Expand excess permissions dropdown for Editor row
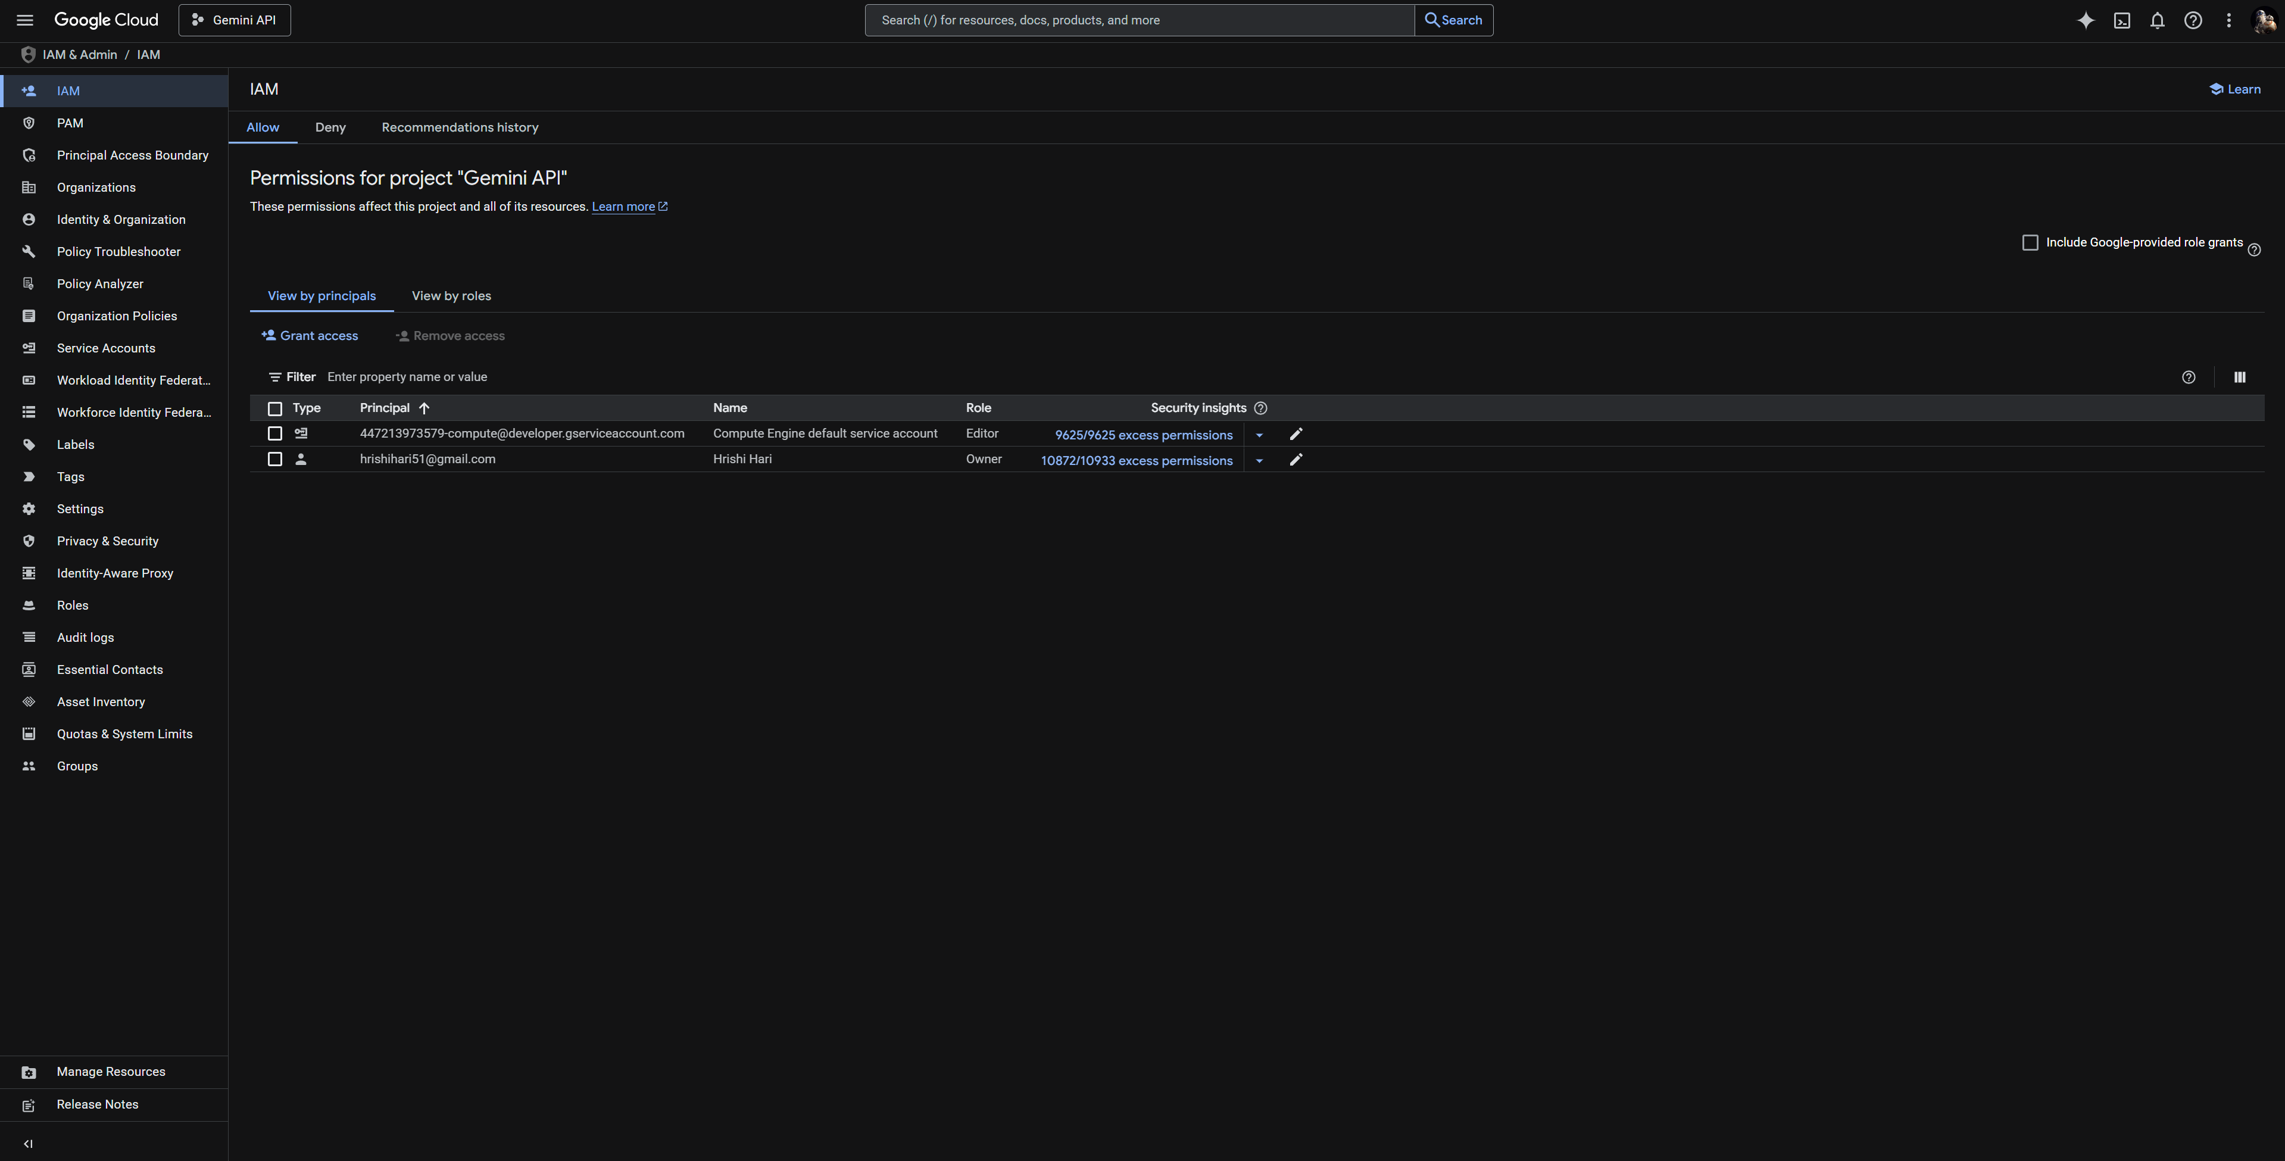Viewport: 2285px width, 1161px height. (1259, 435)
